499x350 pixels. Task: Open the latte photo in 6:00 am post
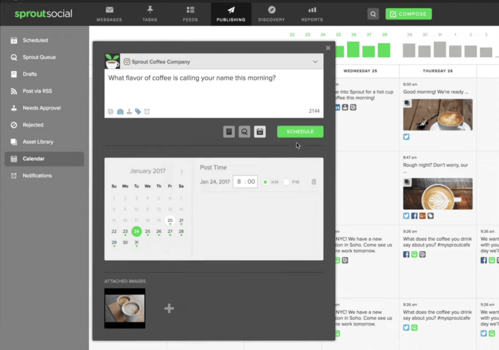438,115
